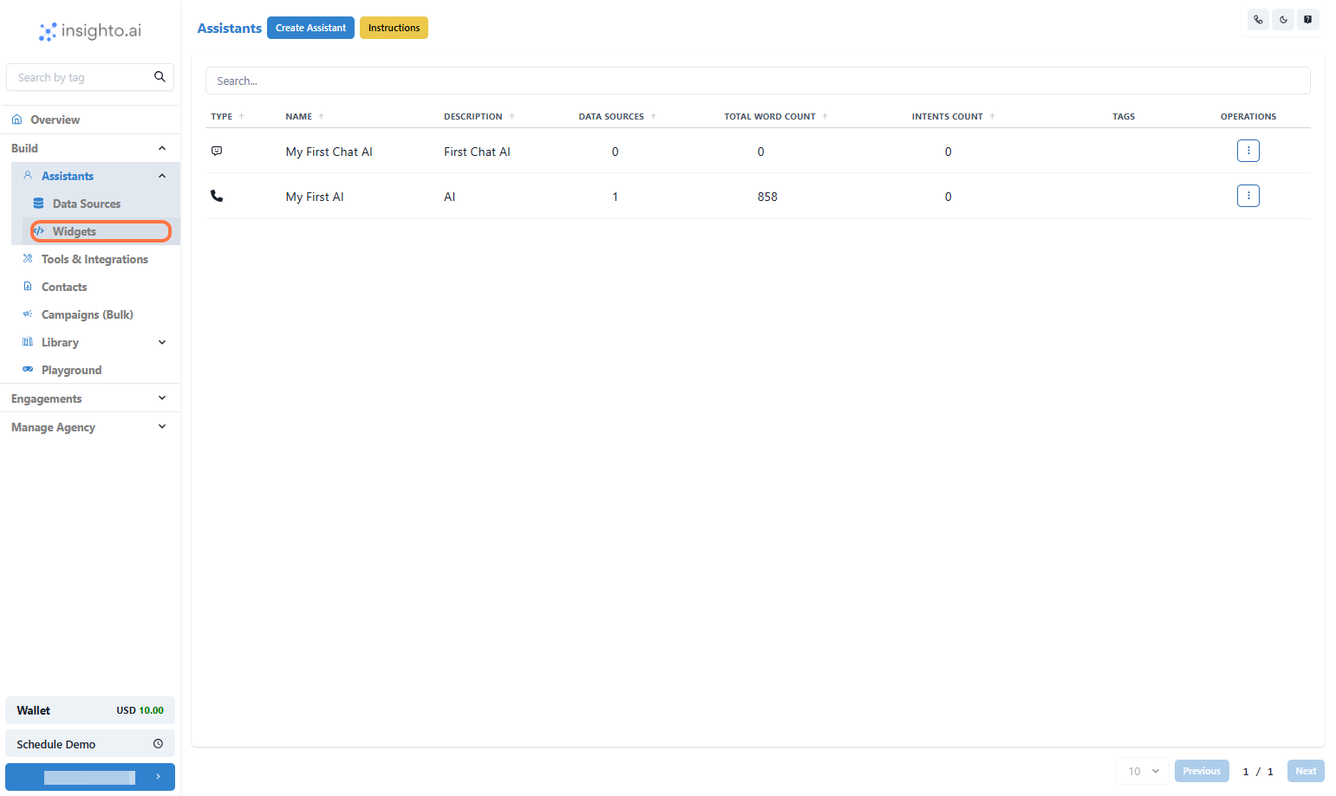
Task: Click the Playground gamepad icon
Action: pyautogui.click(x=28, y=369)
